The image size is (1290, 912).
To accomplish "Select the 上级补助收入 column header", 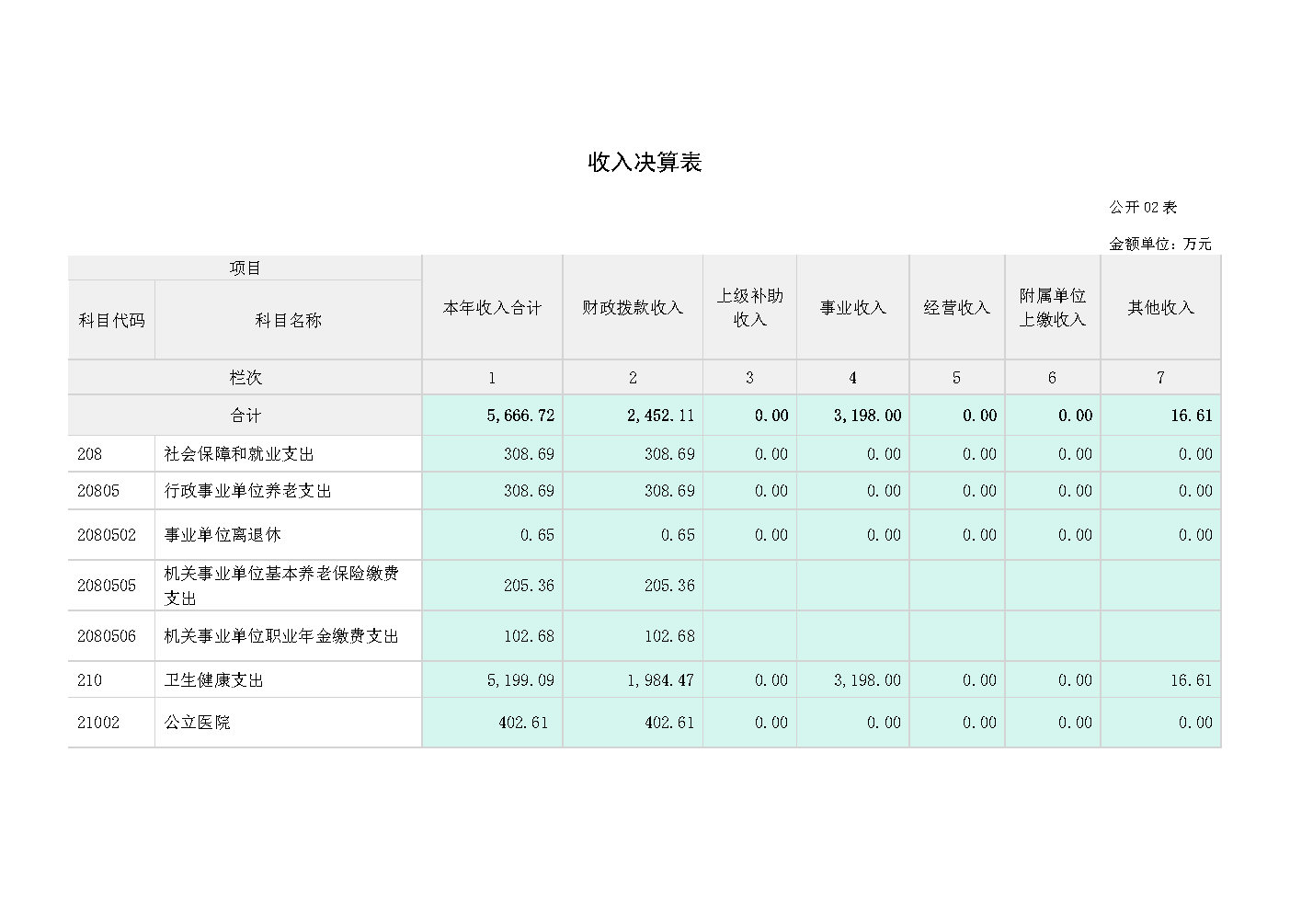I will click(749, 308).
